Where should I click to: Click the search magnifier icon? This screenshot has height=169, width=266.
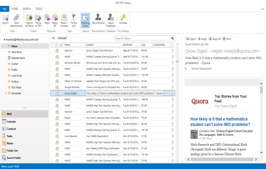click(x=172, y=38)
